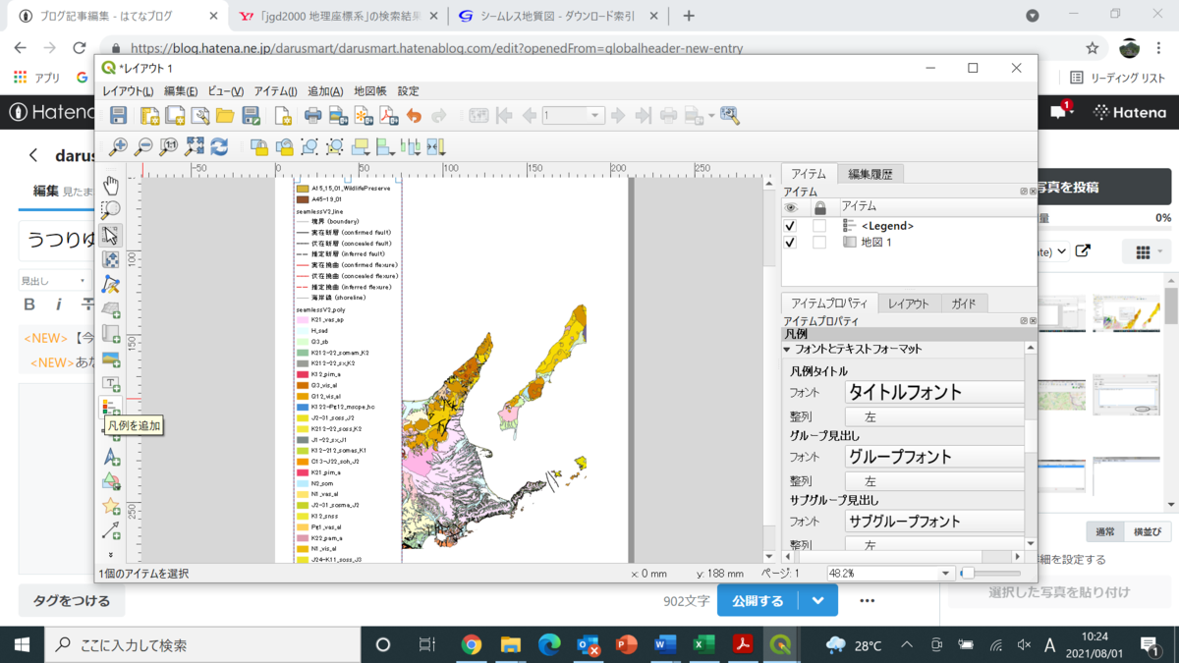
Task: Click グループフォント font button
Action: tap(932, 457)
